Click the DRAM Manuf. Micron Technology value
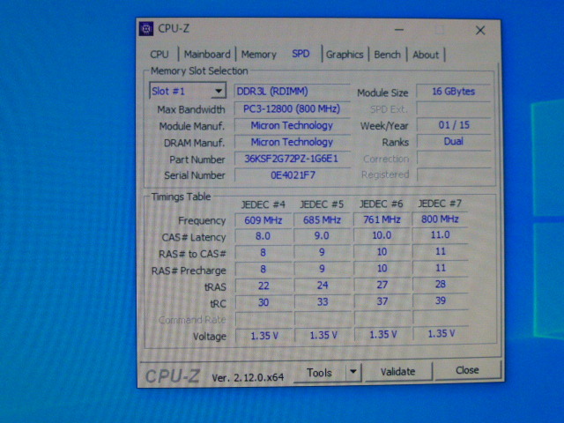564x423 pixels. click(x=292, y=142)
